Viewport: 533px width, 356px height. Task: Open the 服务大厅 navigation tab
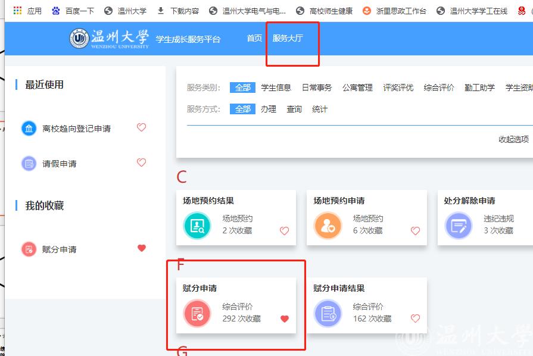288,38
